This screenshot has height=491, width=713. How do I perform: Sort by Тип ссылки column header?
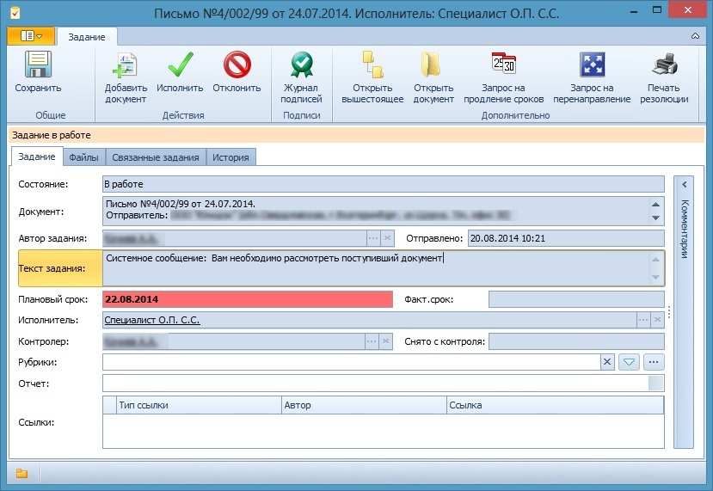click(200, 405)
